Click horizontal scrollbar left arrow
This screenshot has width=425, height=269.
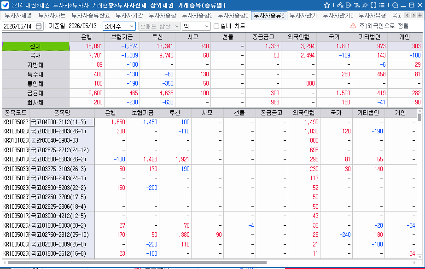pyautogui.click(x=4, y=262)
